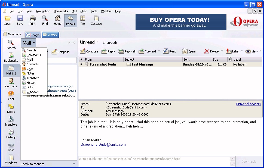Screen dimensions: 264x168
Task: Open the Transfers panel in sidebar
Action: click(x=11, y=121)
